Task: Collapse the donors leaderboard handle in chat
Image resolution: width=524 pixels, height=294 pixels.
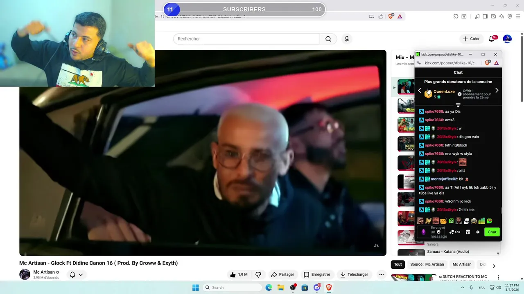Action: point(458,105)
